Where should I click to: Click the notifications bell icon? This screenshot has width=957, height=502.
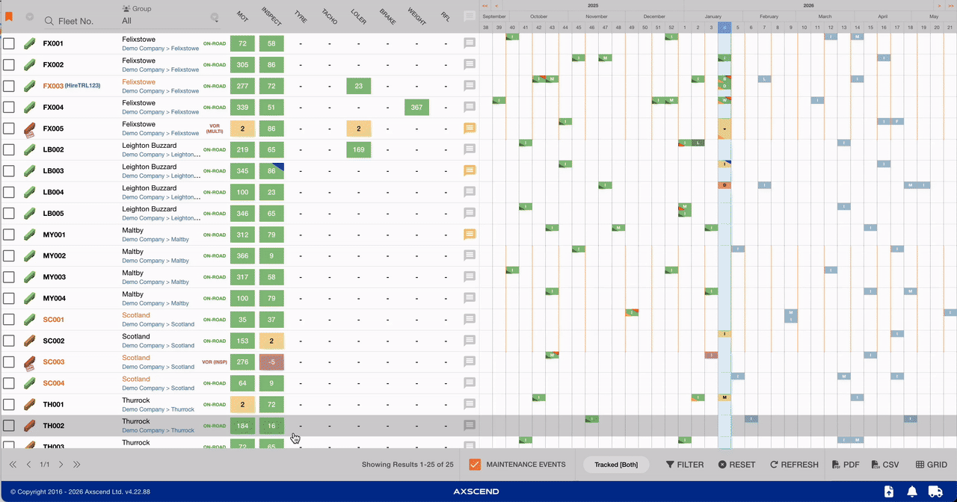point(912,491)
